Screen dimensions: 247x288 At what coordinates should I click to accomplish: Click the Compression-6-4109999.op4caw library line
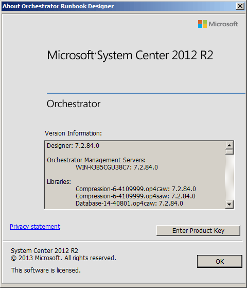(x=136, y=189)
